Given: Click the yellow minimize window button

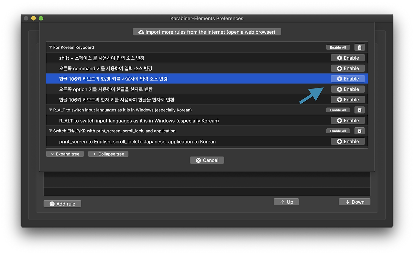Looking at the screenshot, I should pyautogui.click(x=34, y=18).
